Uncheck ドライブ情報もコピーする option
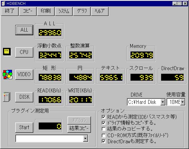This screenshot has width=189, height=149. coord(103,123)
